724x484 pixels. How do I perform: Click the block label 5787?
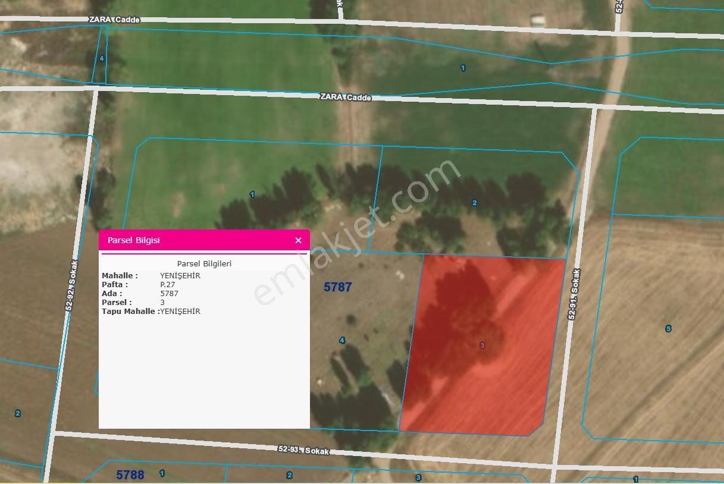(338, 287)
